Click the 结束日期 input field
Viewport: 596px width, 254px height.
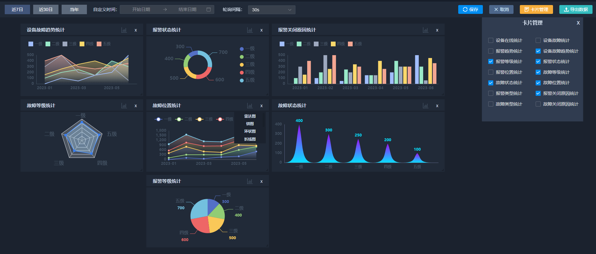click(x=187, y=9)
